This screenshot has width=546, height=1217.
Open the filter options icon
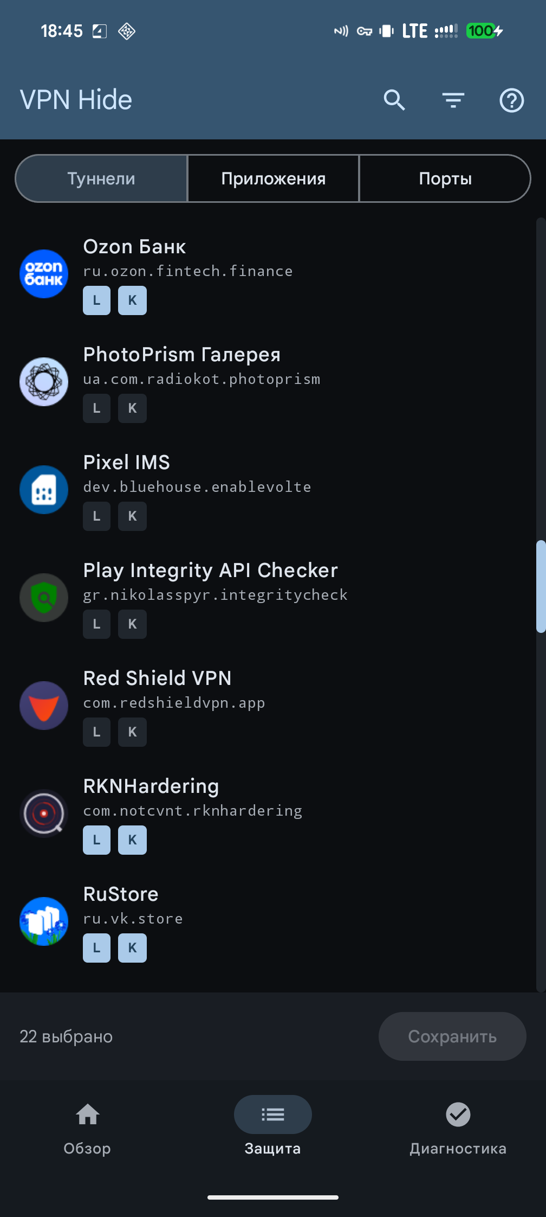point(453,100)
